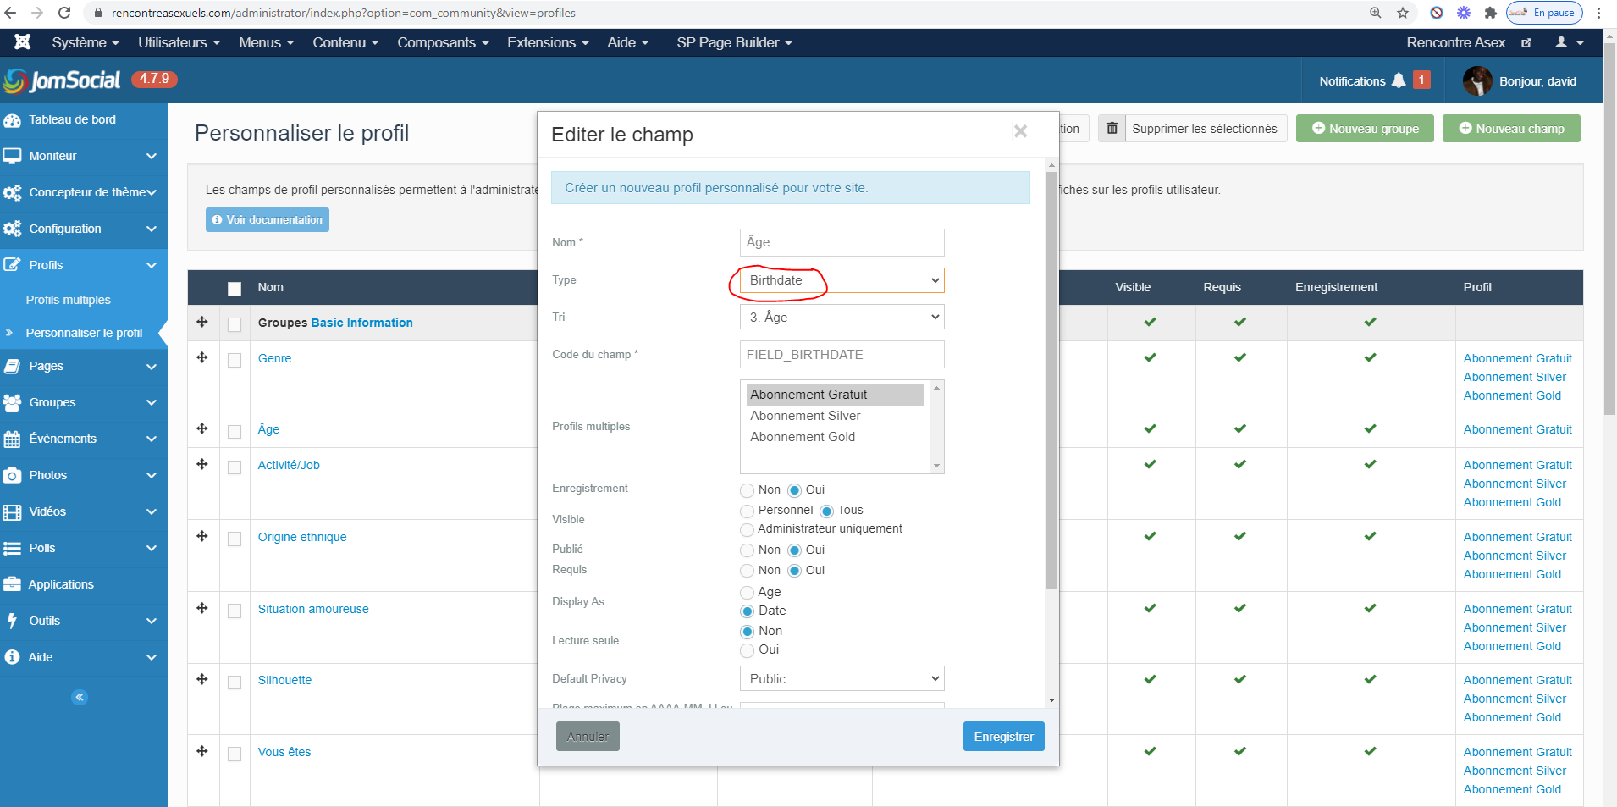Open the Default Privacy dropdown
1617x807 pixels.
coord(842,679)
